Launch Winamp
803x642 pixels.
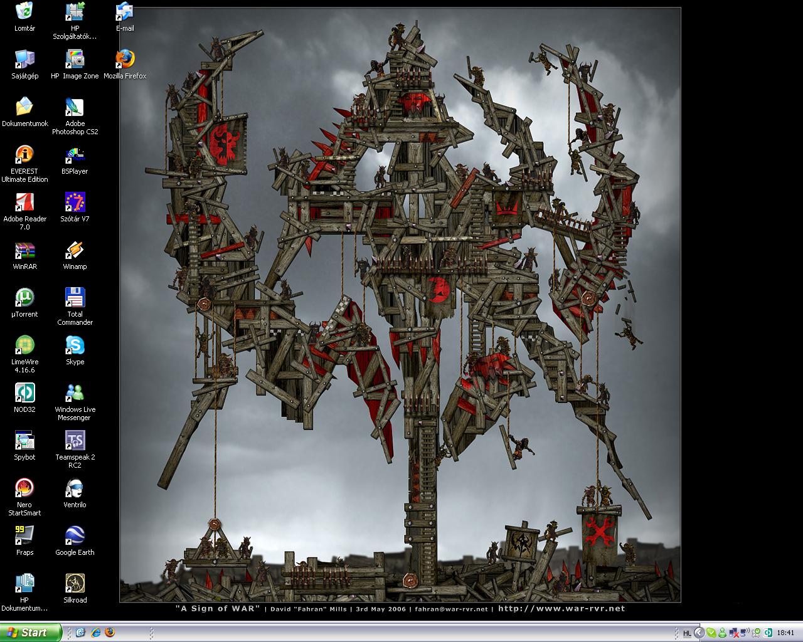(x=74, y=252)
